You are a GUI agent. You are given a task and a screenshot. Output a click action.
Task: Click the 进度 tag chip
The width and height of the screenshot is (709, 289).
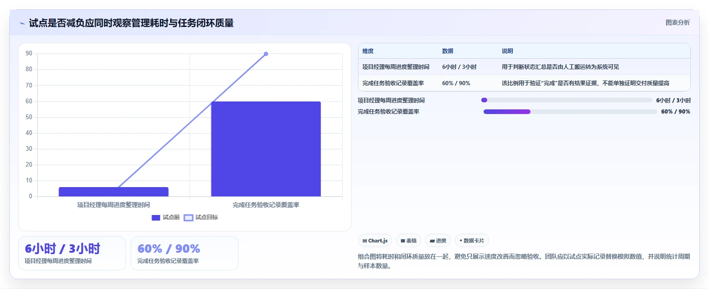pos(438,241)
